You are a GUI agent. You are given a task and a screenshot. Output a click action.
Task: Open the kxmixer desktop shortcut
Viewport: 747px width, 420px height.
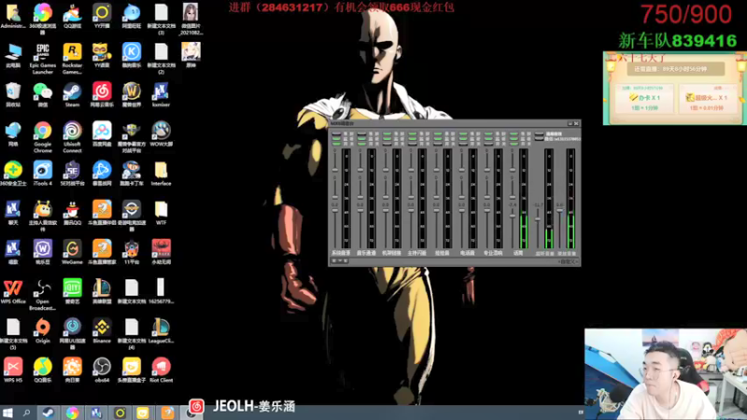click(x=161, y=95)
